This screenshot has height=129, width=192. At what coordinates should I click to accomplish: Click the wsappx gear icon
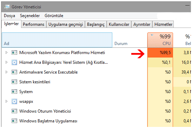(x=14, y=101)
